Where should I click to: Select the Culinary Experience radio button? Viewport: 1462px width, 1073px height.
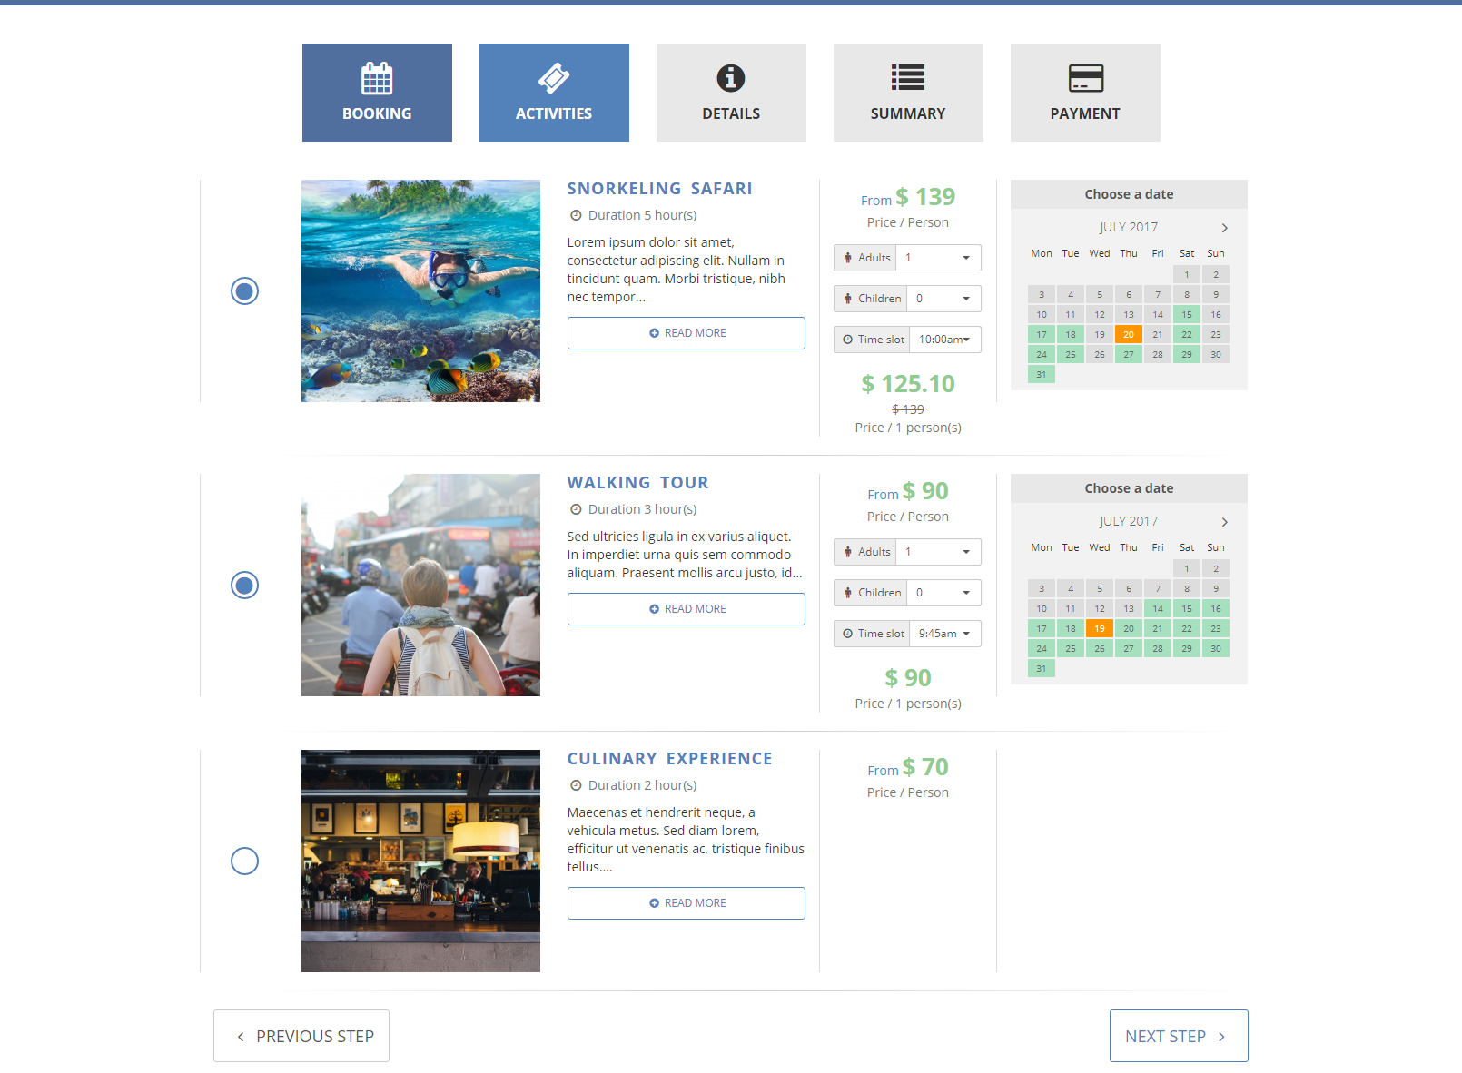pyautogui.click(x=244, y=861)
